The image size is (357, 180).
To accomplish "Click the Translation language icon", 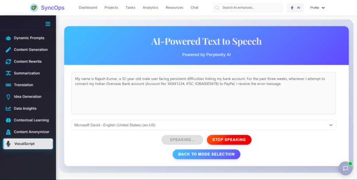I will (x=8, y=85).
